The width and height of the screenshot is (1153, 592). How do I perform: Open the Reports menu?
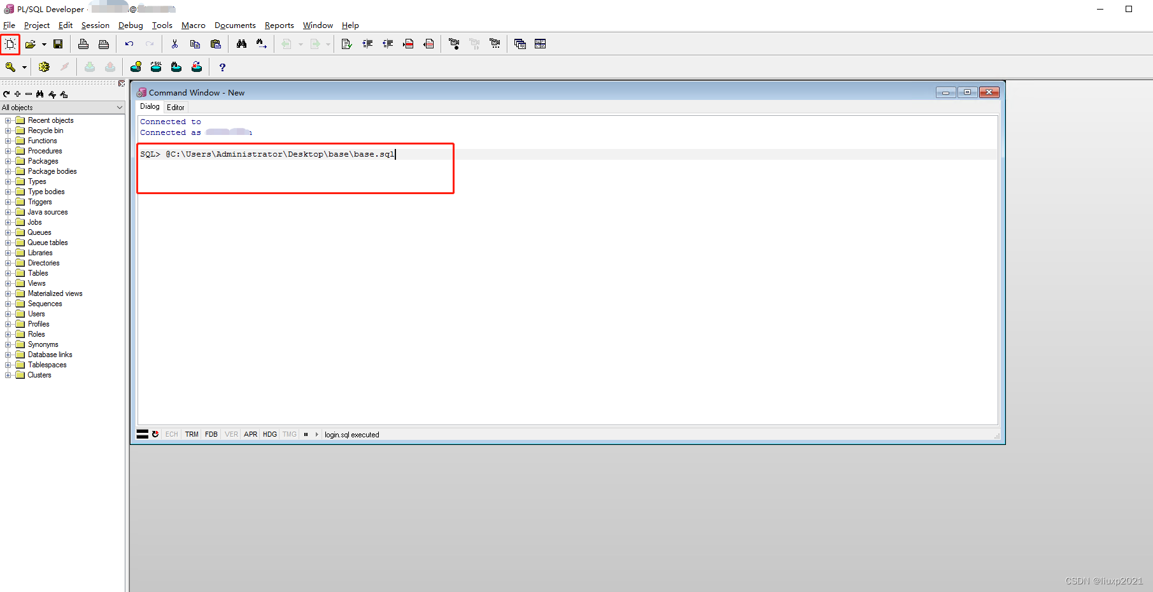click(x=279, y=25)
